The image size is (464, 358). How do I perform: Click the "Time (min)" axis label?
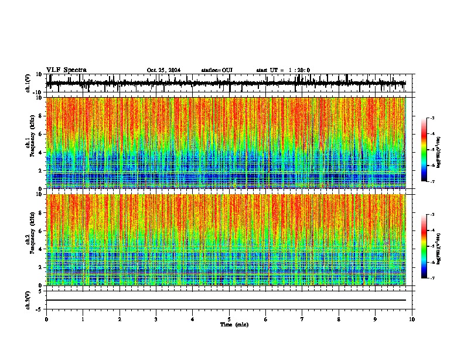point(234,325)
